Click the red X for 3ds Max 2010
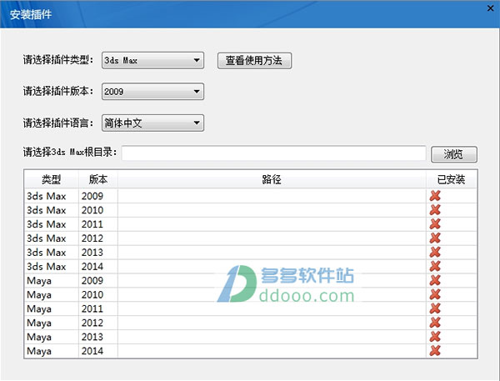 point(435,209)
